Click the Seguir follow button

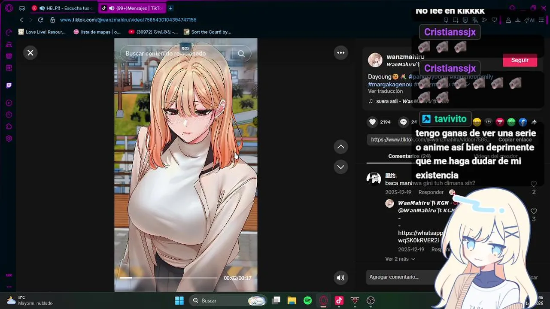520,60
